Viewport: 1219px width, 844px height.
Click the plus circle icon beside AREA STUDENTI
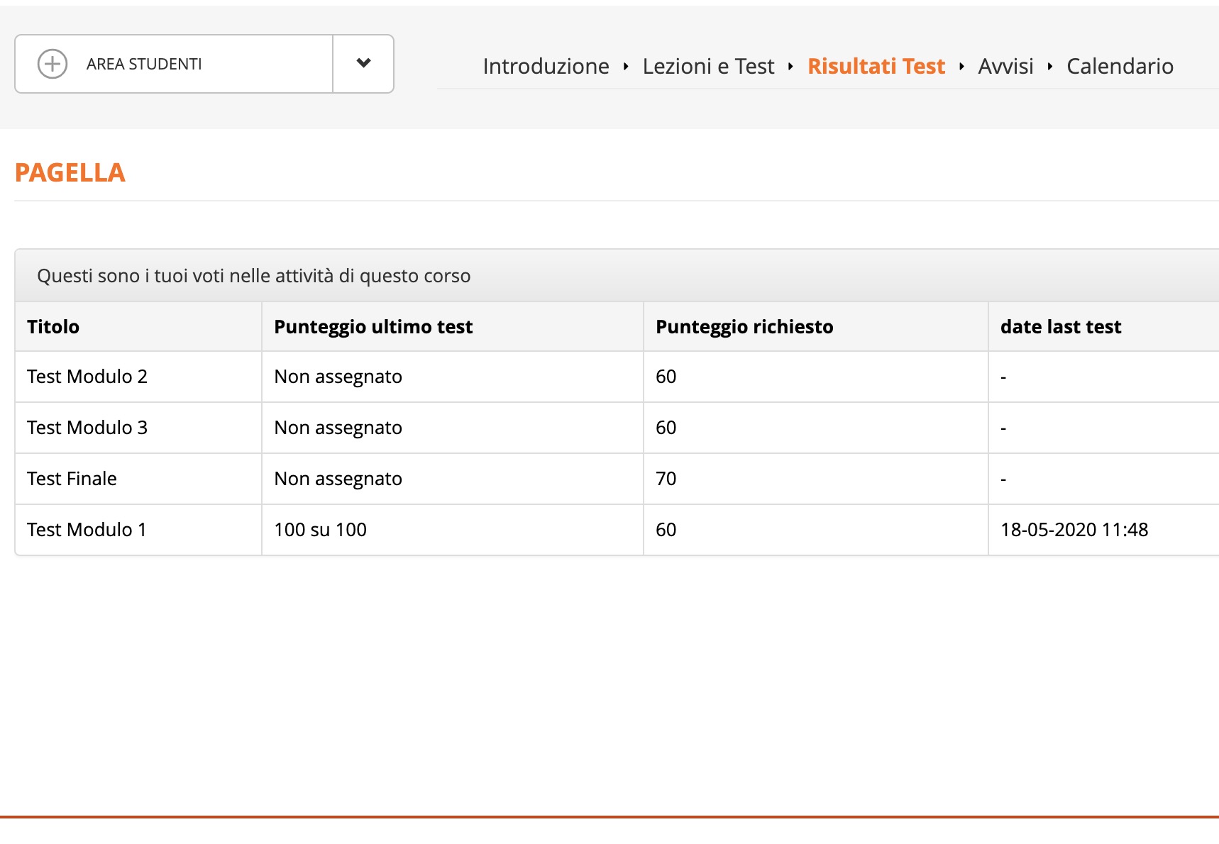pos(53,64)
